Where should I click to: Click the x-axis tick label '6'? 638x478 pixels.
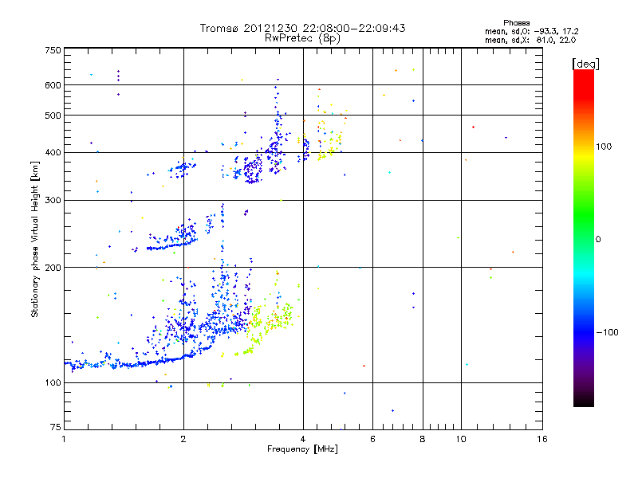tap(372, 439)
